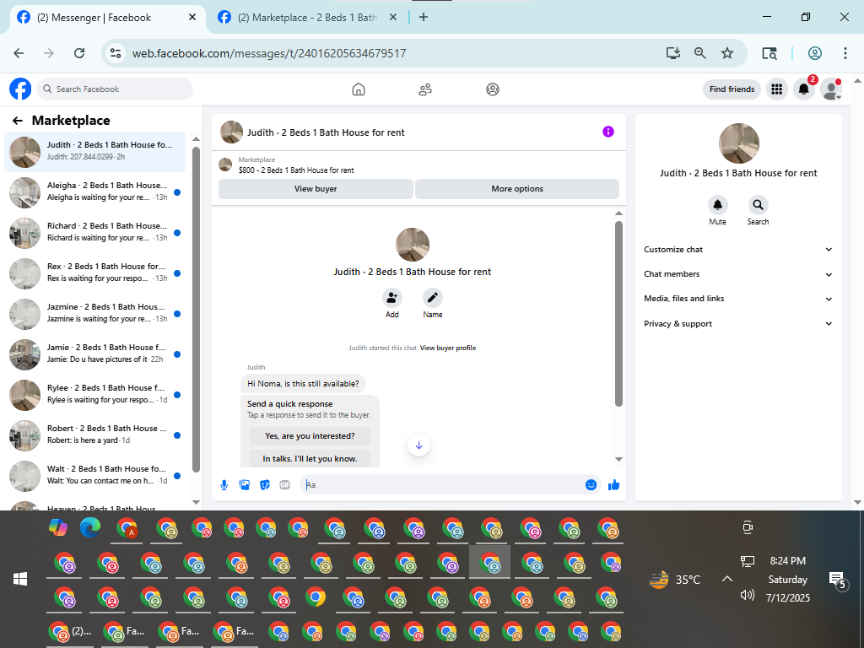864x648 pixels.
Task: Expand Media, files and links section
Action: (x=737, y=299)
